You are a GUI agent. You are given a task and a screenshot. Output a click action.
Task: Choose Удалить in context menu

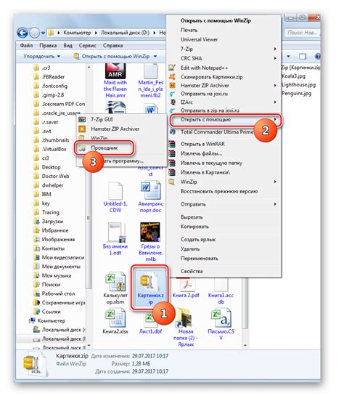click(x=190, y=249)
